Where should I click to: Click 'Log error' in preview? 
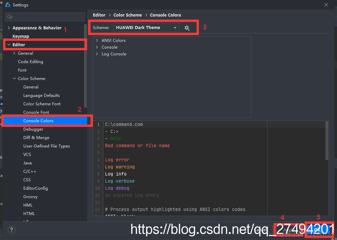[117, 160]
